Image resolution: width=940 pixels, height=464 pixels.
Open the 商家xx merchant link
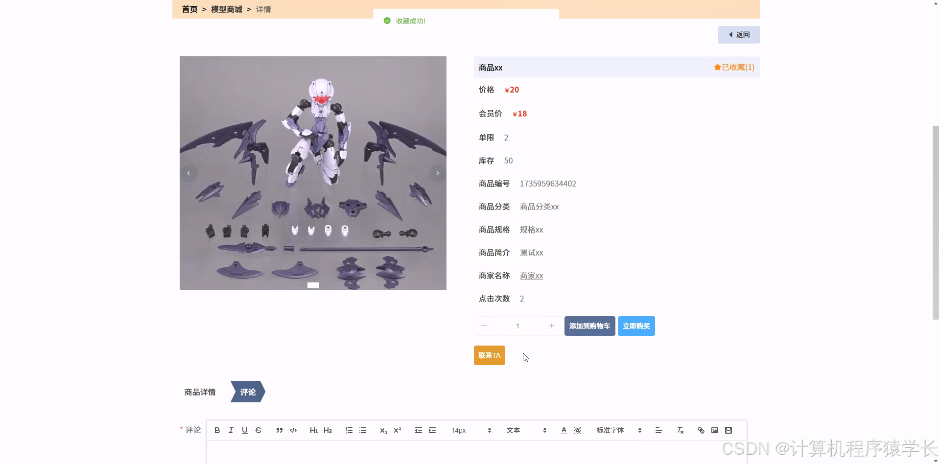531,276
